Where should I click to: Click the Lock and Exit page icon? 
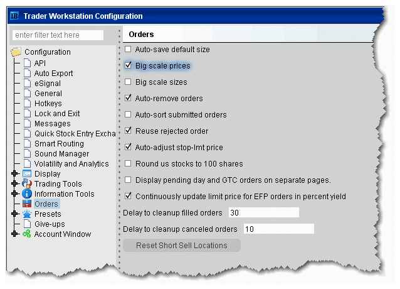[27, 113]
